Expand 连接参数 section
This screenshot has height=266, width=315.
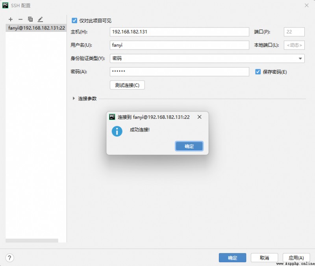click(x=74, y=98)
